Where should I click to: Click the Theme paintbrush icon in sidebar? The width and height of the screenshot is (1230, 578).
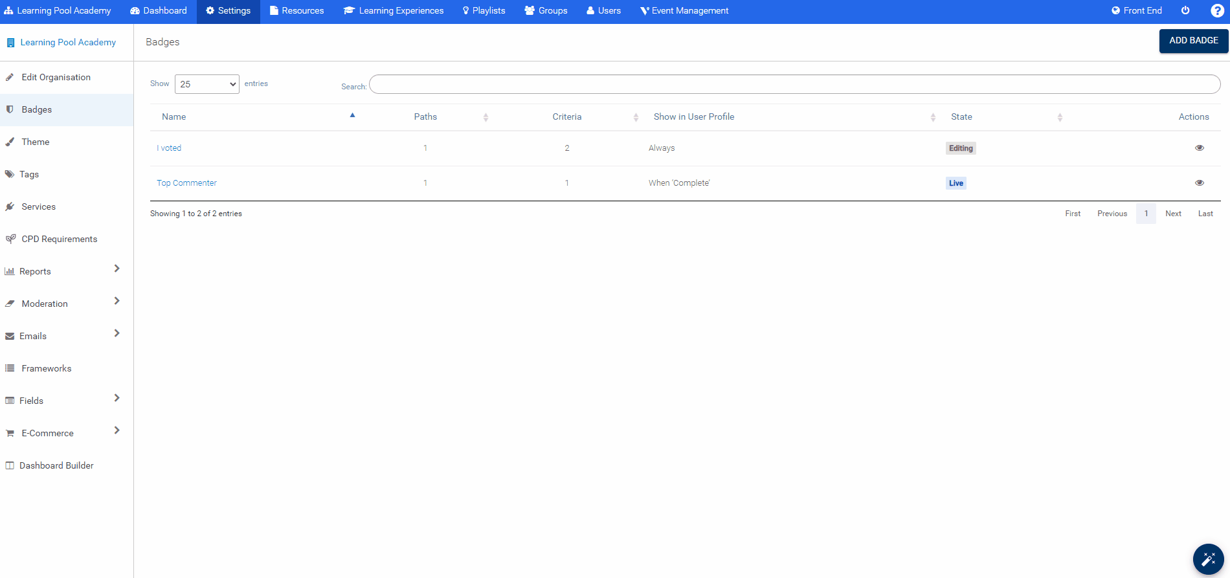click(10, 142)
